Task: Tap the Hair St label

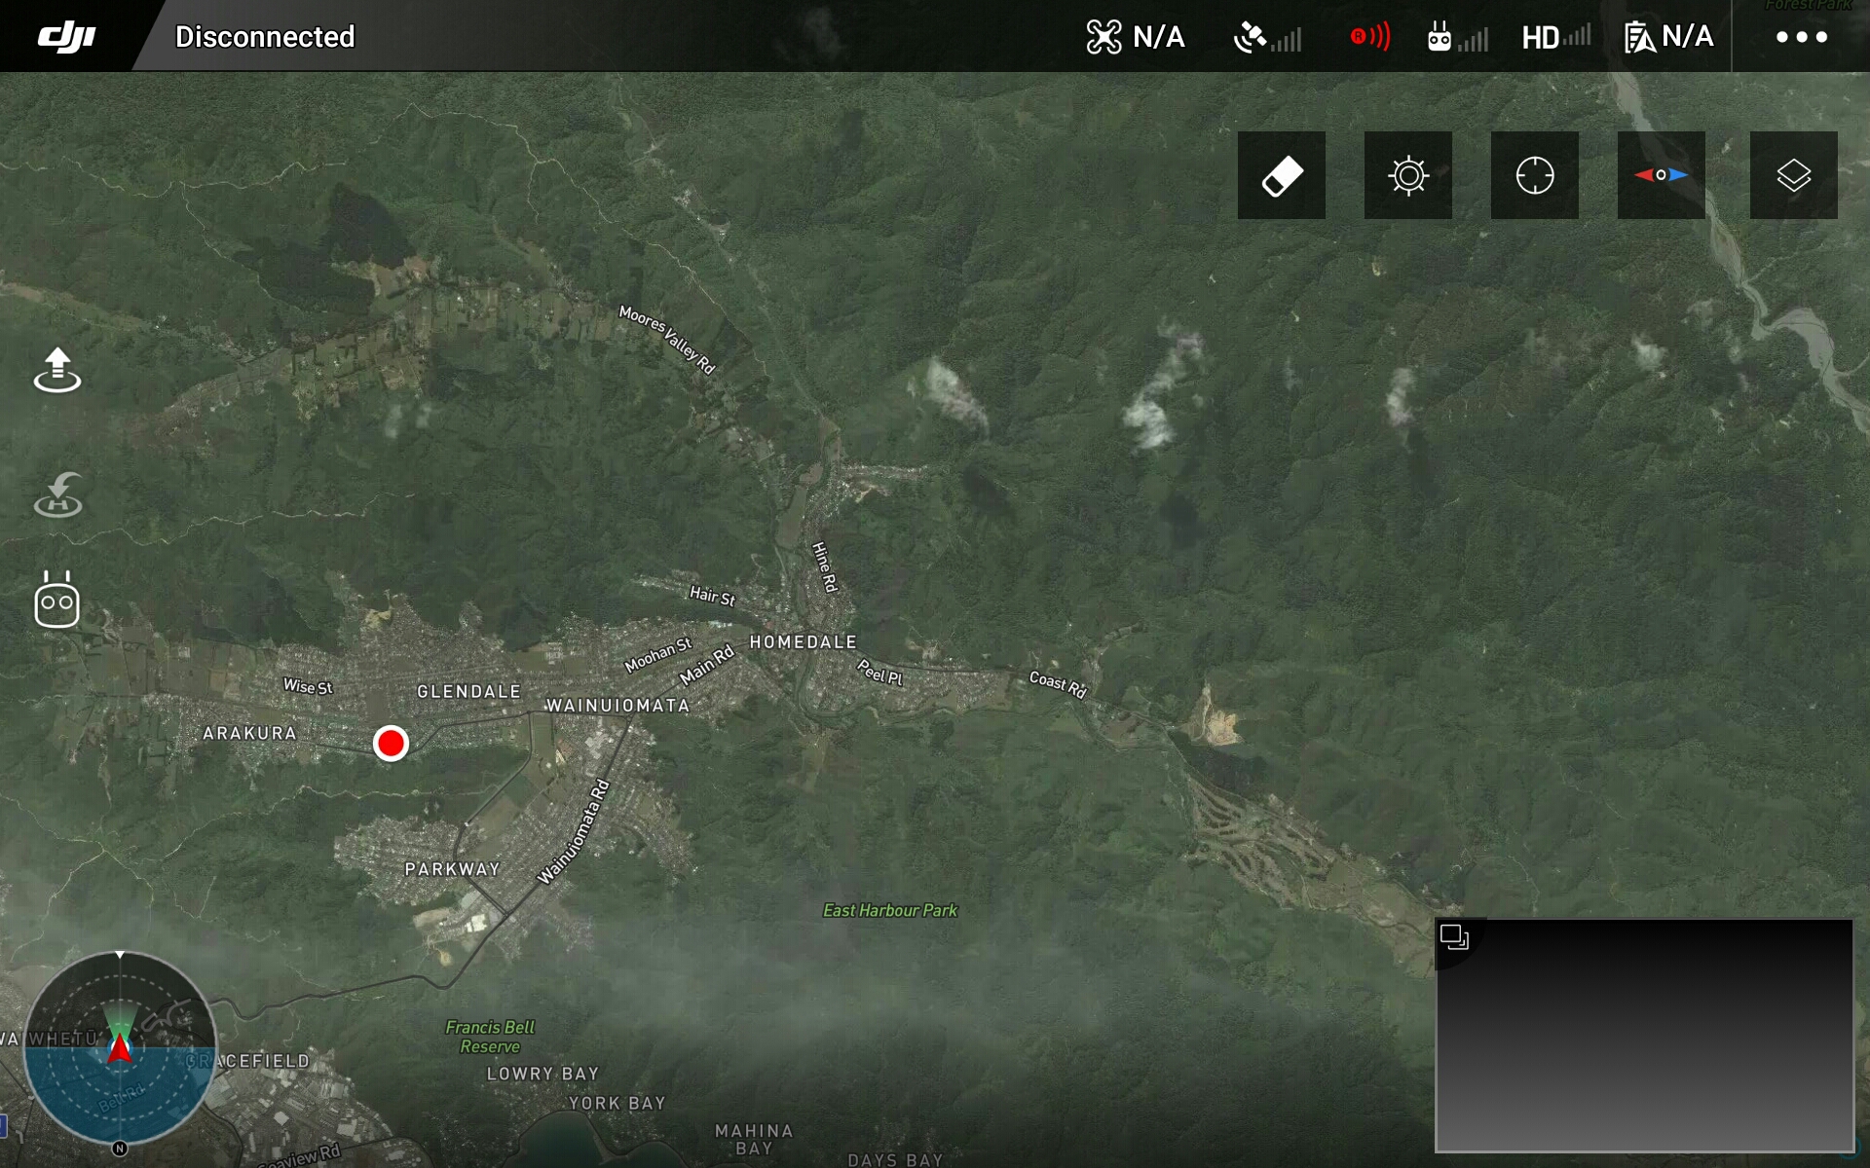Action: [x=712, y=596]
